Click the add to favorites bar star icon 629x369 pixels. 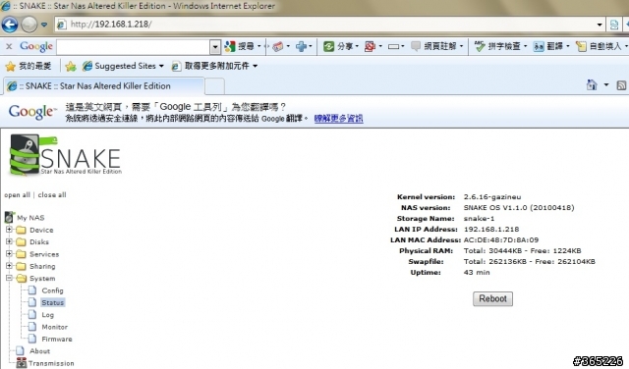pyautogui.click(x=71, y=66)
